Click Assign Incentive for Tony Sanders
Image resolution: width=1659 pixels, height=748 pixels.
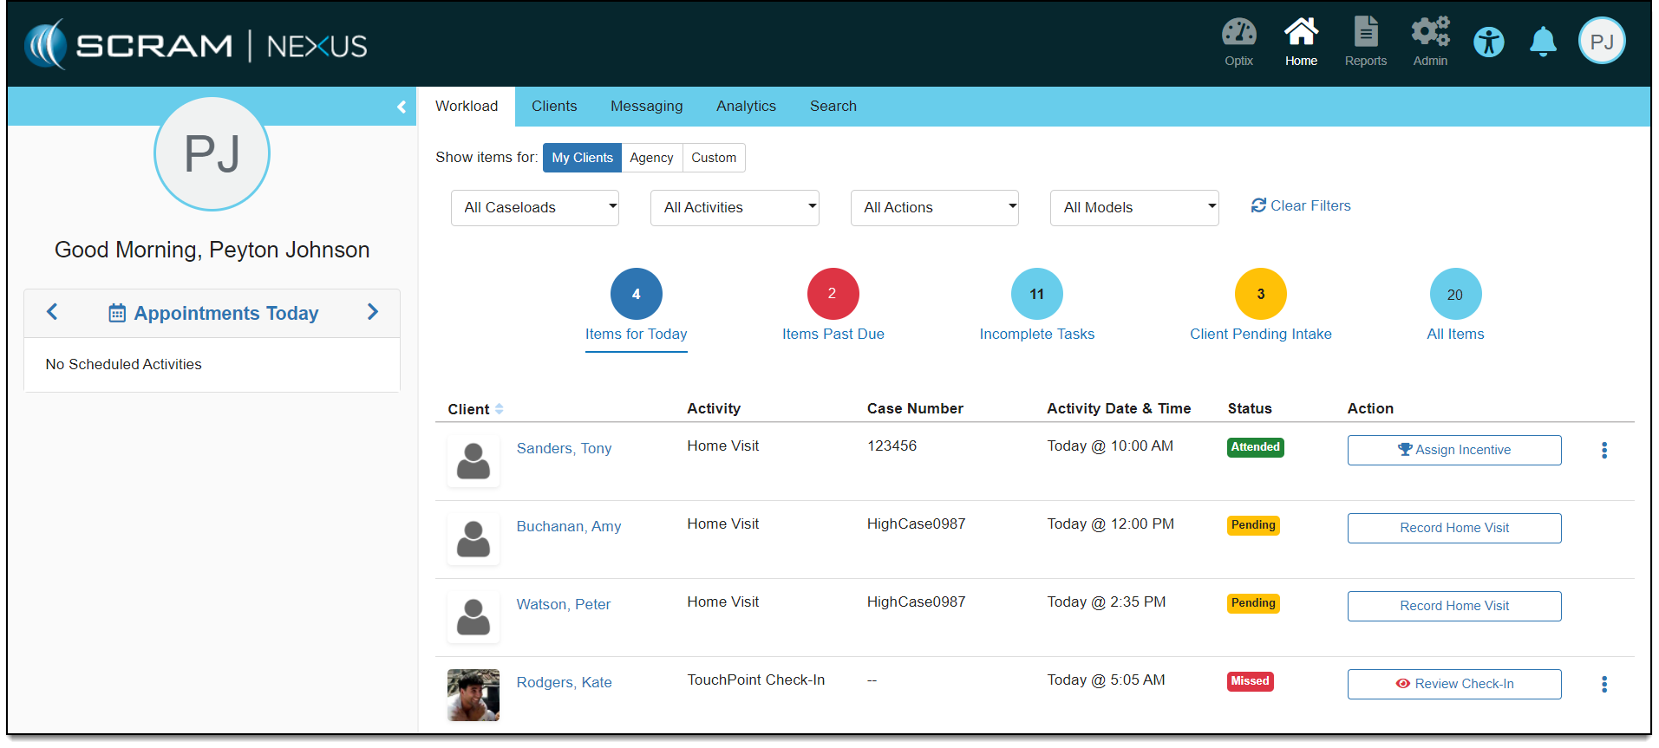[1453, 451]
